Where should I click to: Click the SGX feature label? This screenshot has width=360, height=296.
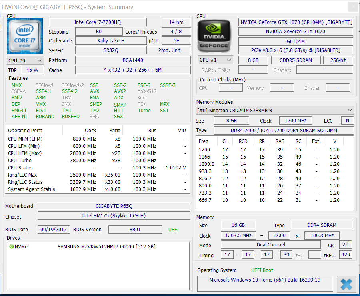pyautogui.click(x=118, y=117)
